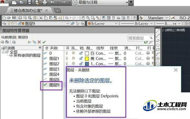Expand the 图层9 layer dropdown in toolbar
This screenshot has width=190, height=119.
click(x=68, y=23)
